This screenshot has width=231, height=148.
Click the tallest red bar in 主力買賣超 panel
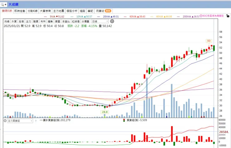(x=172, y=134)
